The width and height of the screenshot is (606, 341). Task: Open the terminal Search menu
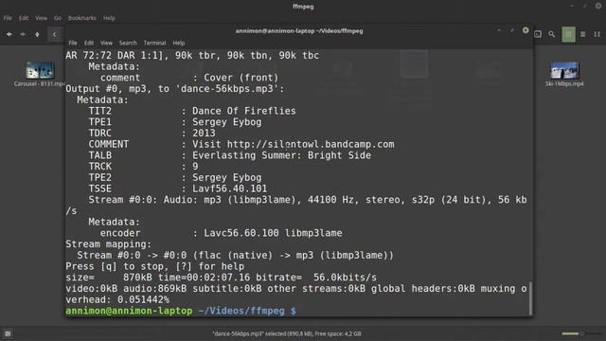pos(128,43)
